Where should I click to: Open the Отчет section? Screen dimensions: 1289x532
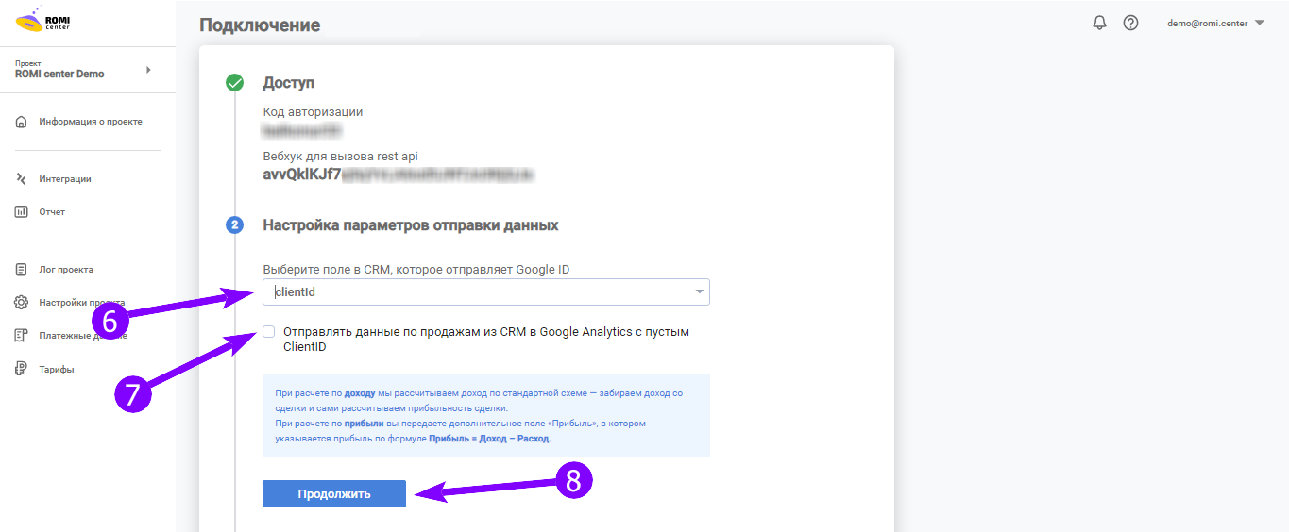point(52,212)
